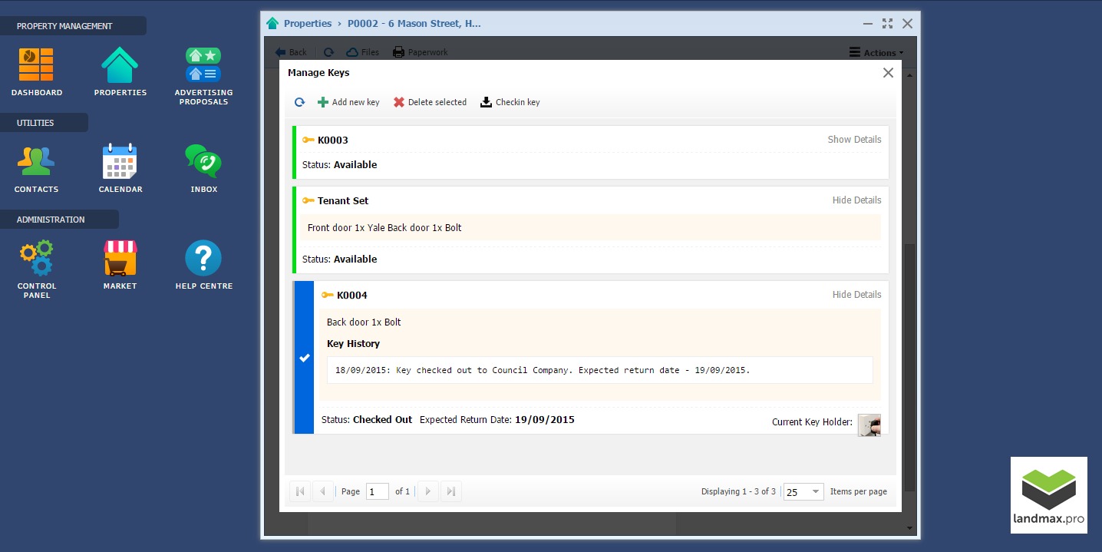1102x552 pixels.
Task: Select the K0003 key via green bar
Action: [x=295, y=153]
